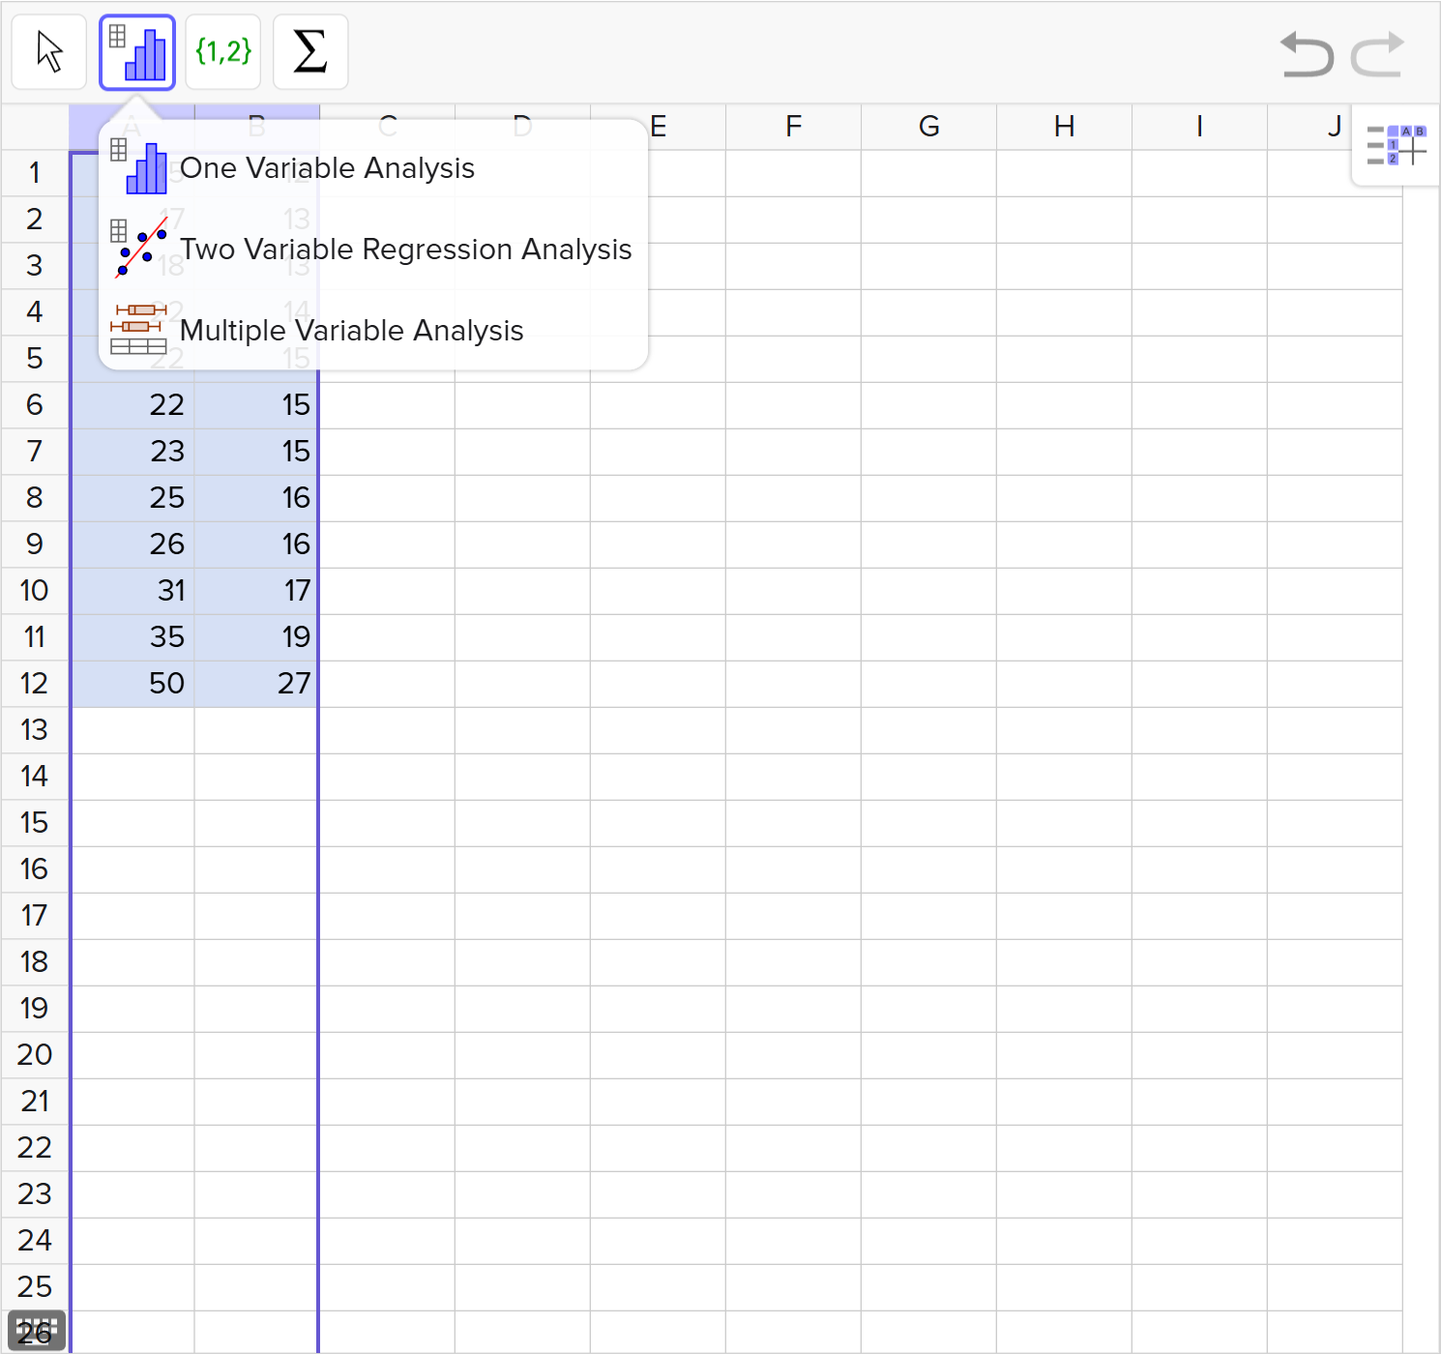Select the Sum sigma tool

(310, 52)
